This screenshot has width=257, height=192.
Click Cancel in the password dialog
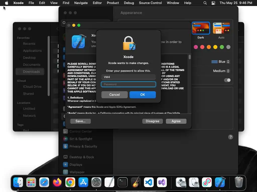[114, 95]
